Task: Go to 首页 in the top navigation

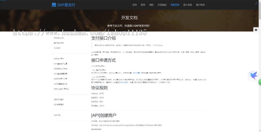Action: tap(135, 5)
